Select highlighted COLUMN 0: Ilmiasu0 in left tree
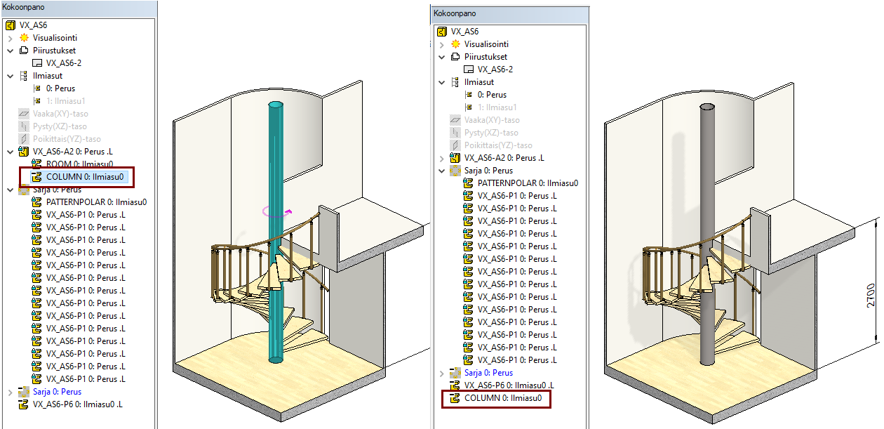Screen dimensions: 884x429 (84, 177)
